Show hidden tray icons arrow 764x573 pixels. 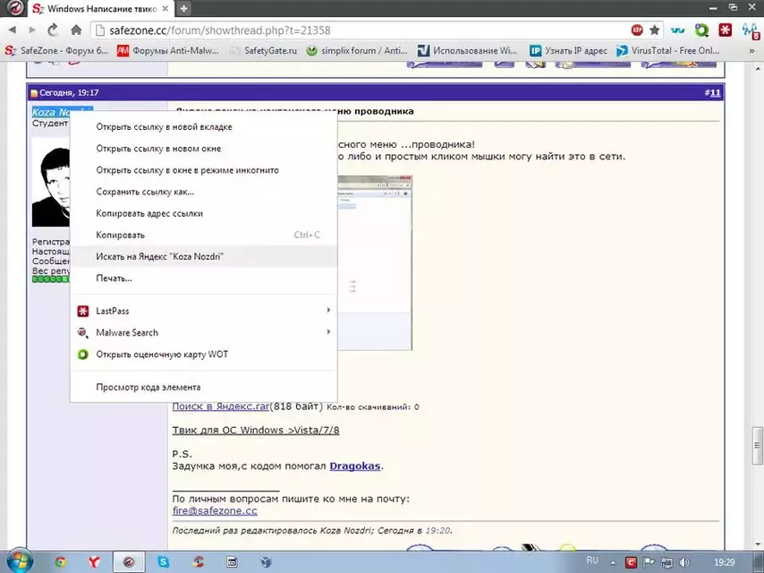[x=613, y=563]
